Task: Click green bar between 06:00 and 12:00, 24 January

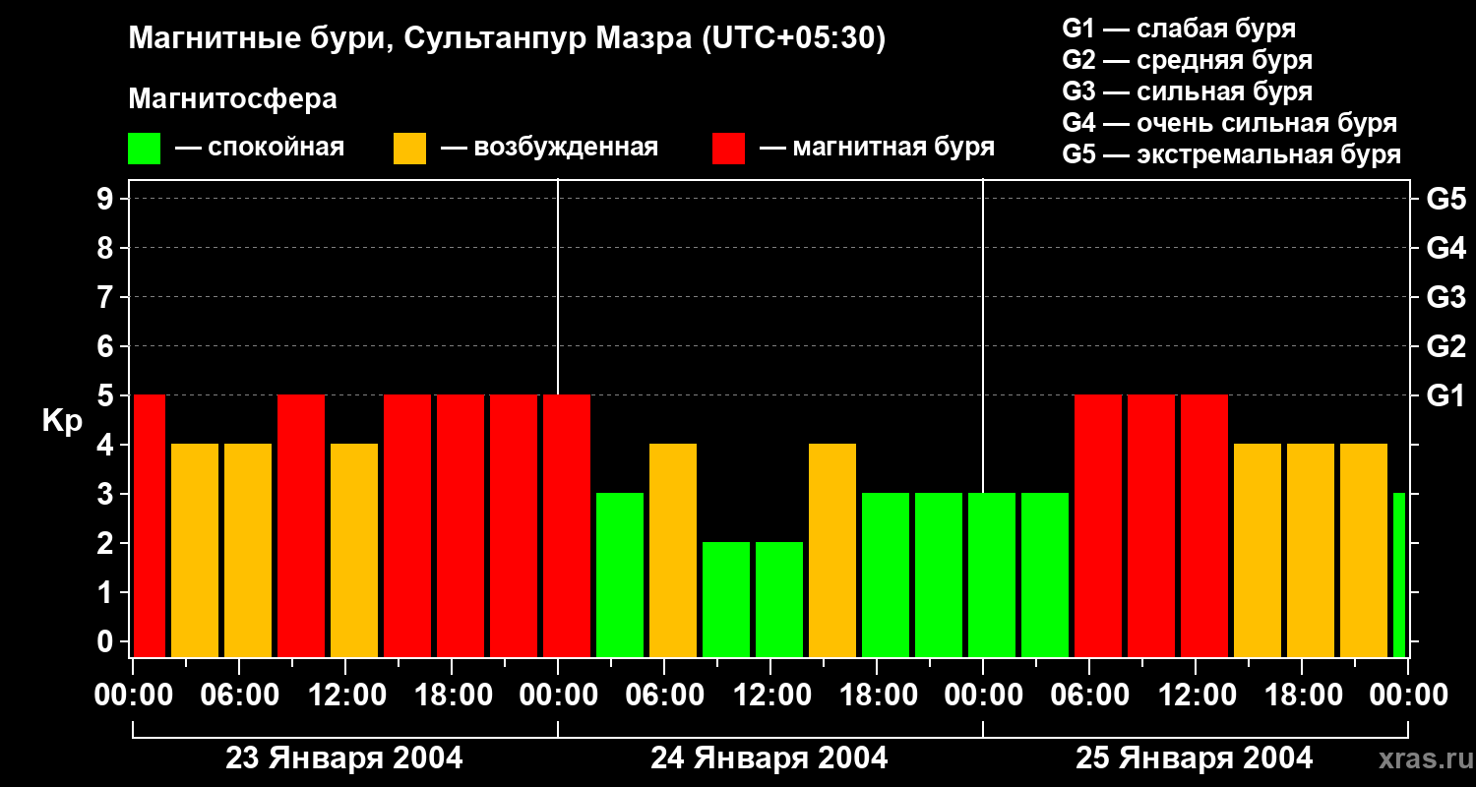Action: click(x=726, y=599)
